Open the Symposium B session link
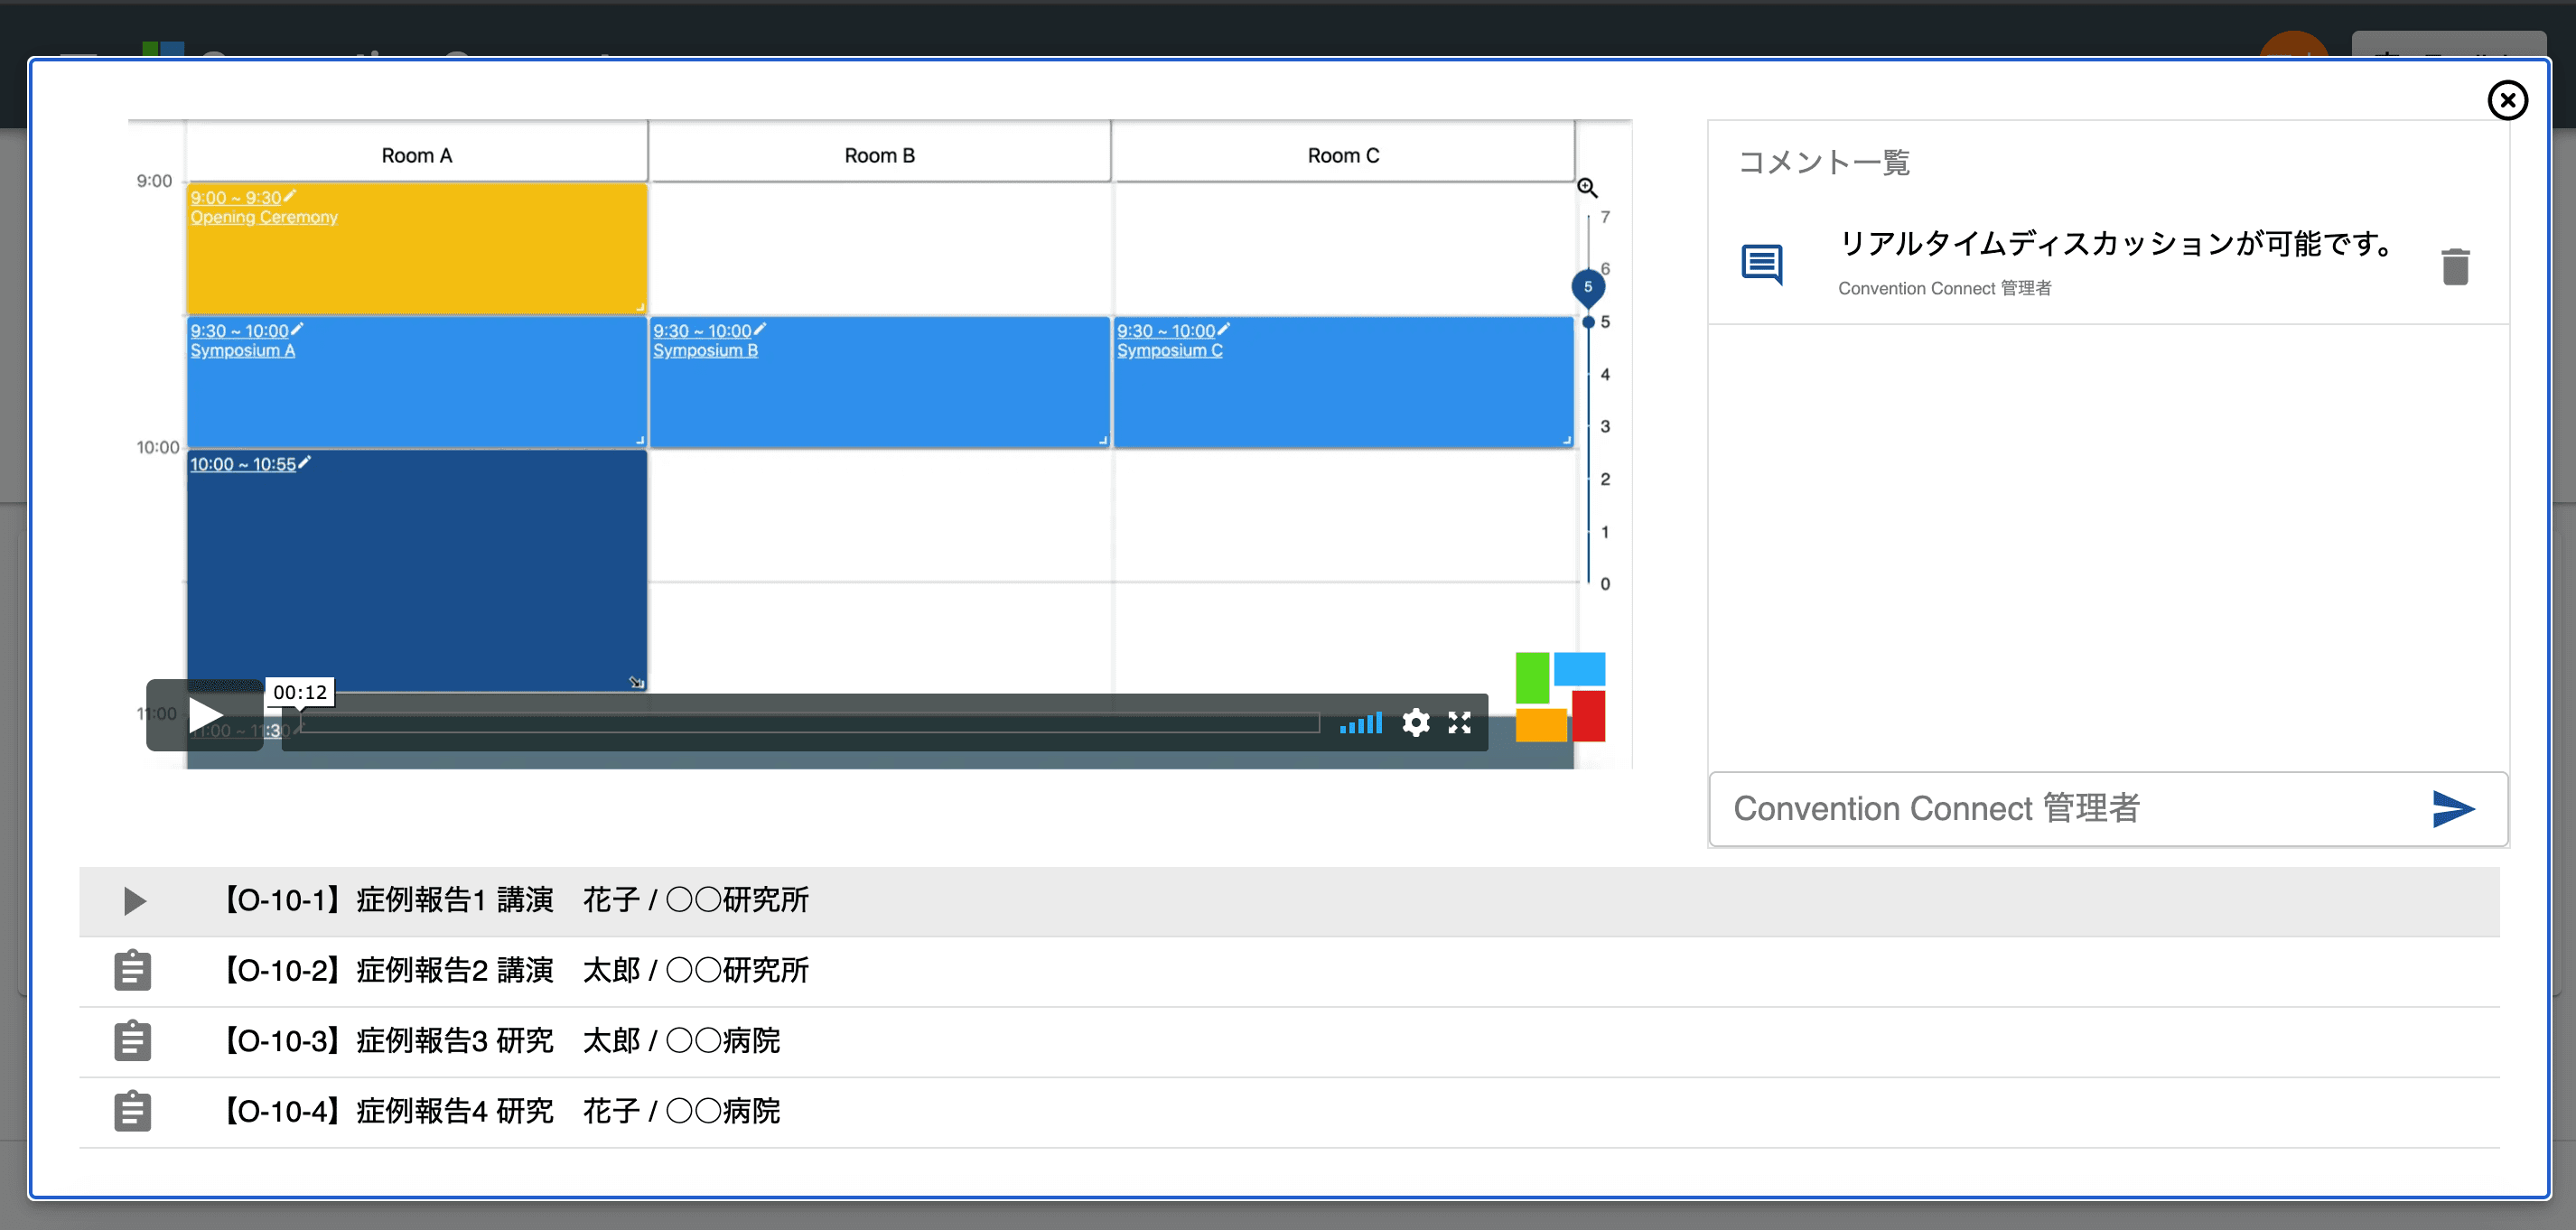 coord(705,351)
